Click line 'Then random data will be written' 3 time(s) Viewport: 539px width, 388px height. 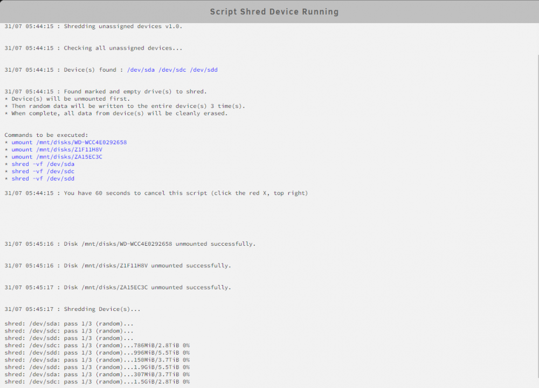[x=125, y=106]
